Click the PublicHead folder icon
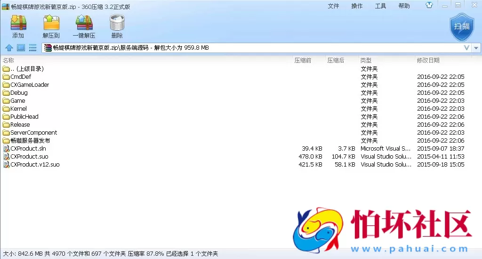Image resolution: width=482 pixels, height=259 pixels. coord(6,116)
